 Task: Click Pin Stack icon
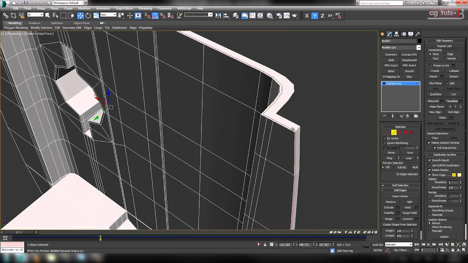click(x=384, y=116)
